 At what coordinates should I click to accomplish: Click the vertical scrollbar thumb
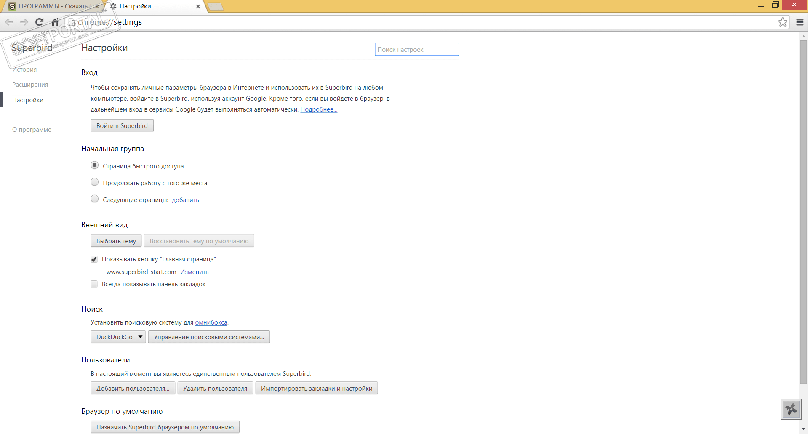coord(803,213)
